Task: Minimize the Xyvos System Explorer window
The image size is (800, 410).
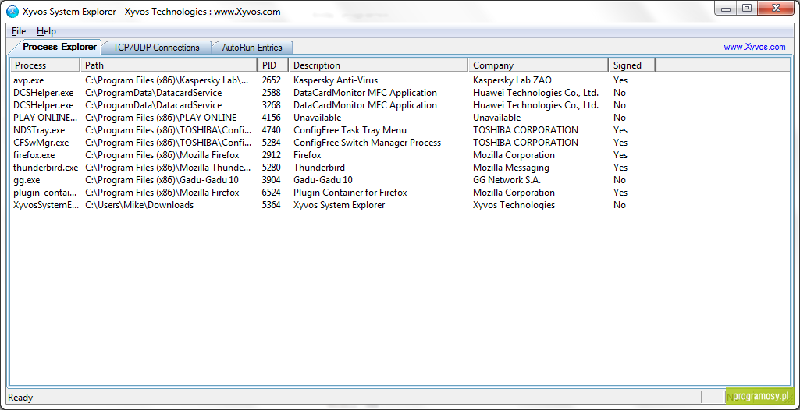Action: point(726,9)
